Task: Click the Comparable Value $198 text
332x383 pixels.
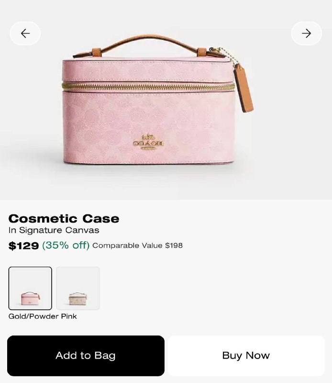Action: click(x=137, y=246)
